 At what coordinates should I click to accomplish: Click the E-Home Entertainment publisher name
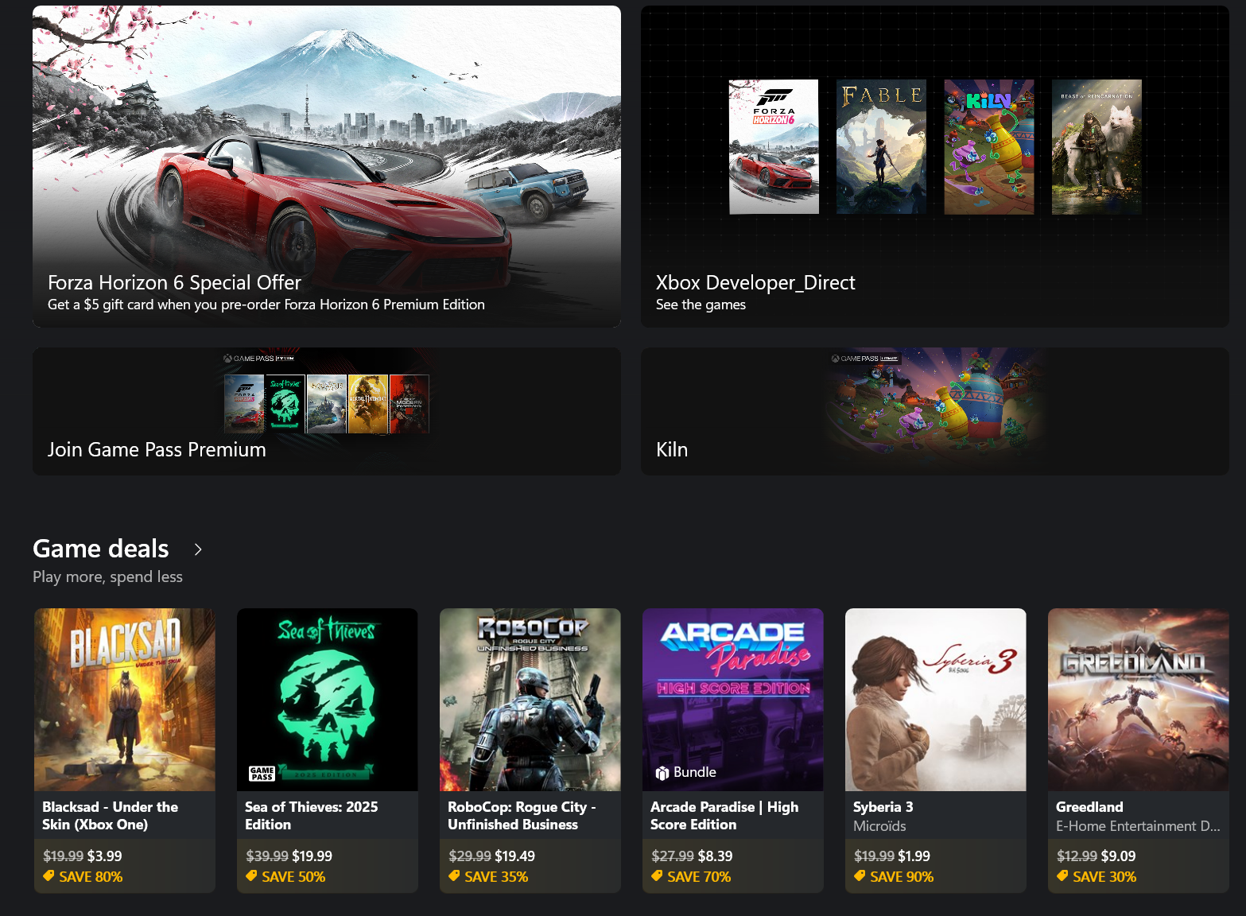point(1138,826)
